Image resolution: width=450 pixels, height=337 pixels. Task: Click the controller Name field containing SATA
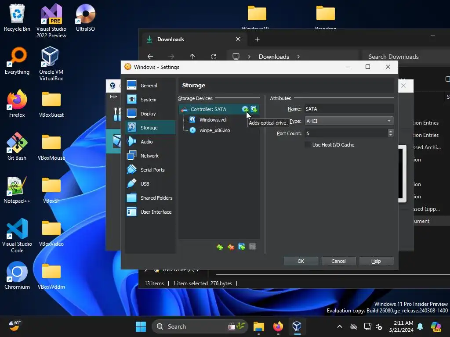pos(348,109)
